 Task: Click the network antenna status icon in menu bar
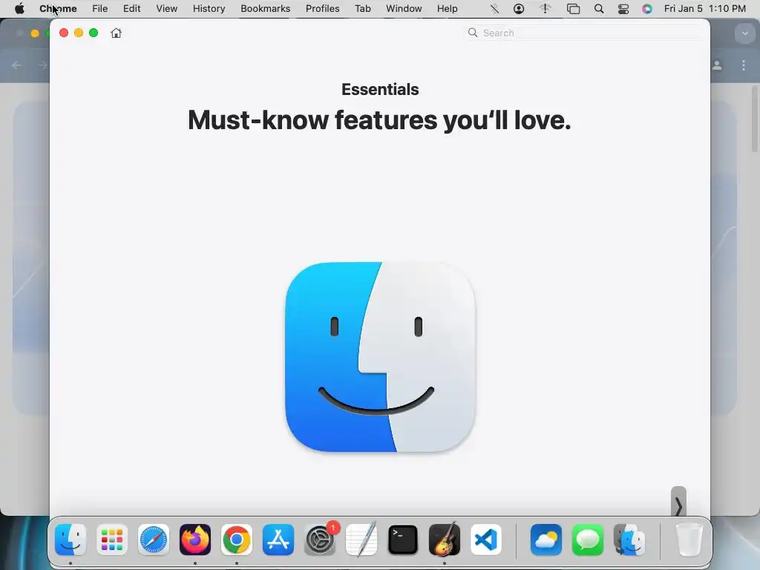[x=546, y=9]
